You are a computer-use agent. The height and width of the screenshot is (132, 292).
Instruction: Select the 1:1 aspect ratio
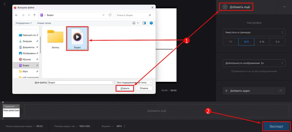point(230,42)
